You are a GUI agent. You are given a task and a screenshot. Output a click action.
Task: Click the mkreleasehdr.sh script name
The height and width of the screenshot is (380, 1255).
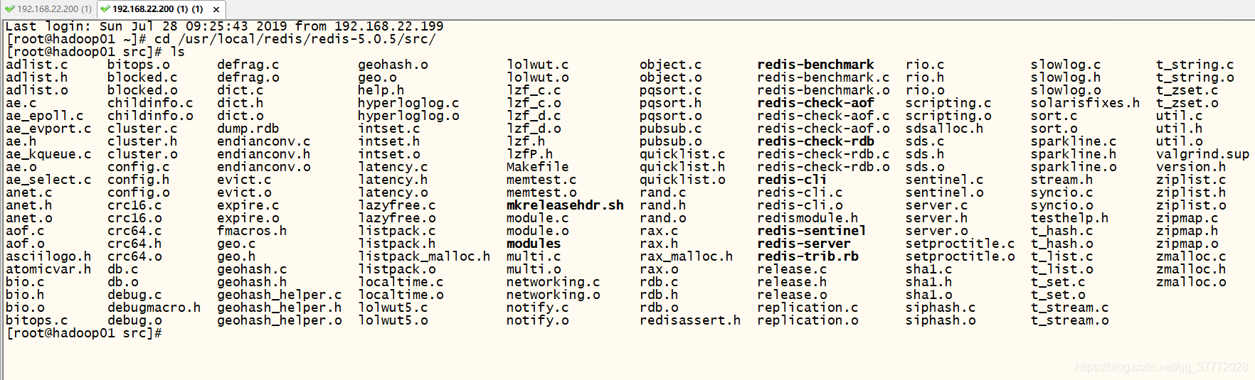point(565,205)
